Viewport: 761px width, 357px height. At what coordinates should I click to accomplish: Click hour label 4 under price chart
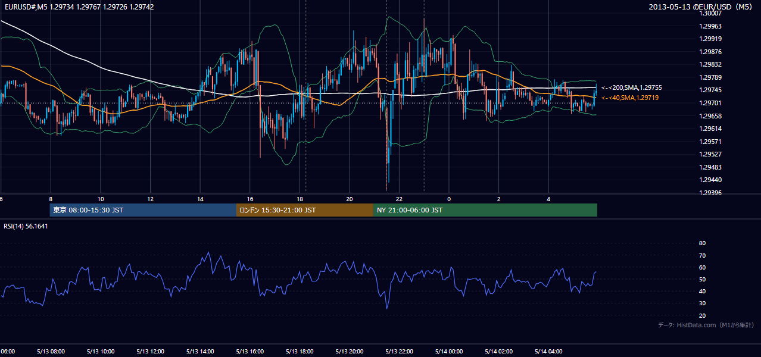(549, 199)
